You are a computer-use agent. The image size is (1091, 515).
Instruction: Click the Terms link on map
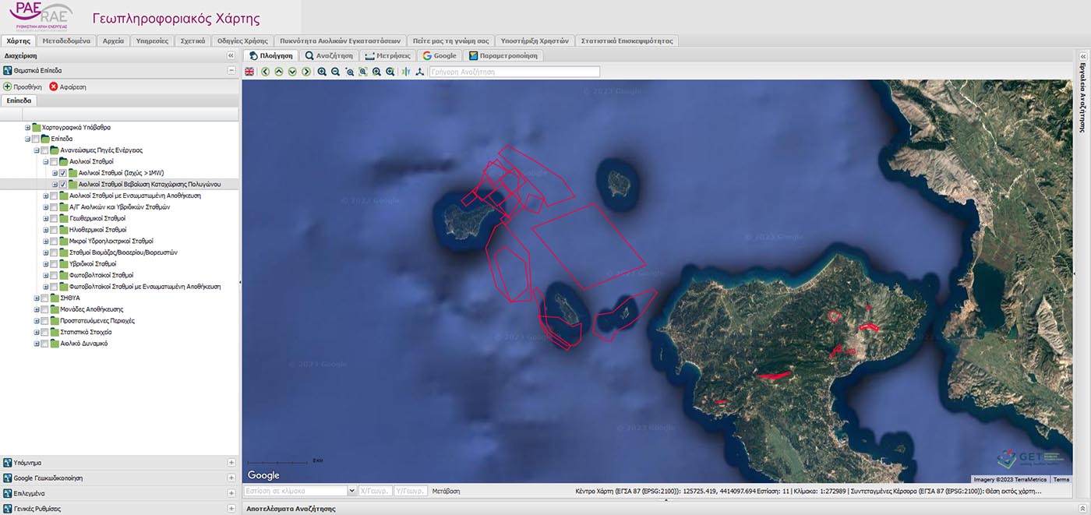coord(1061,479)
